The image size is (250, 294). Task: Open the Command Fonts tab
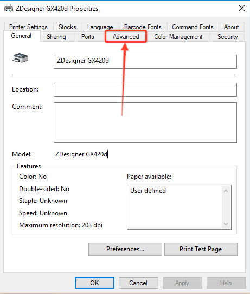(193, 27)
